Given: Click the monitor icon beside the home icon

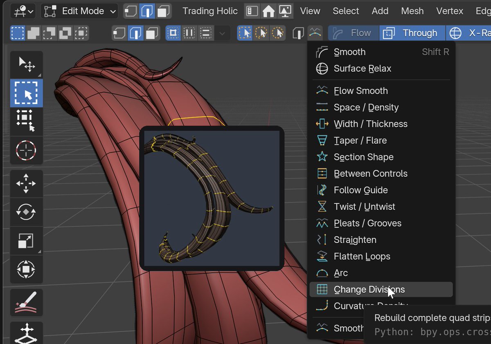Looking at the screenshot, I should pyautogui.click(x=284, y=11).
